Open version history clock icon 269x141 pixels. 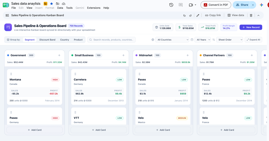[171, 5]
